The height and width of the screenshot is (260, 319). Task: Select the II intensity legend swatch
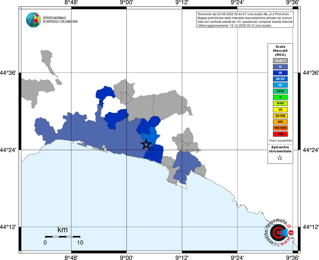pos(280,67)
